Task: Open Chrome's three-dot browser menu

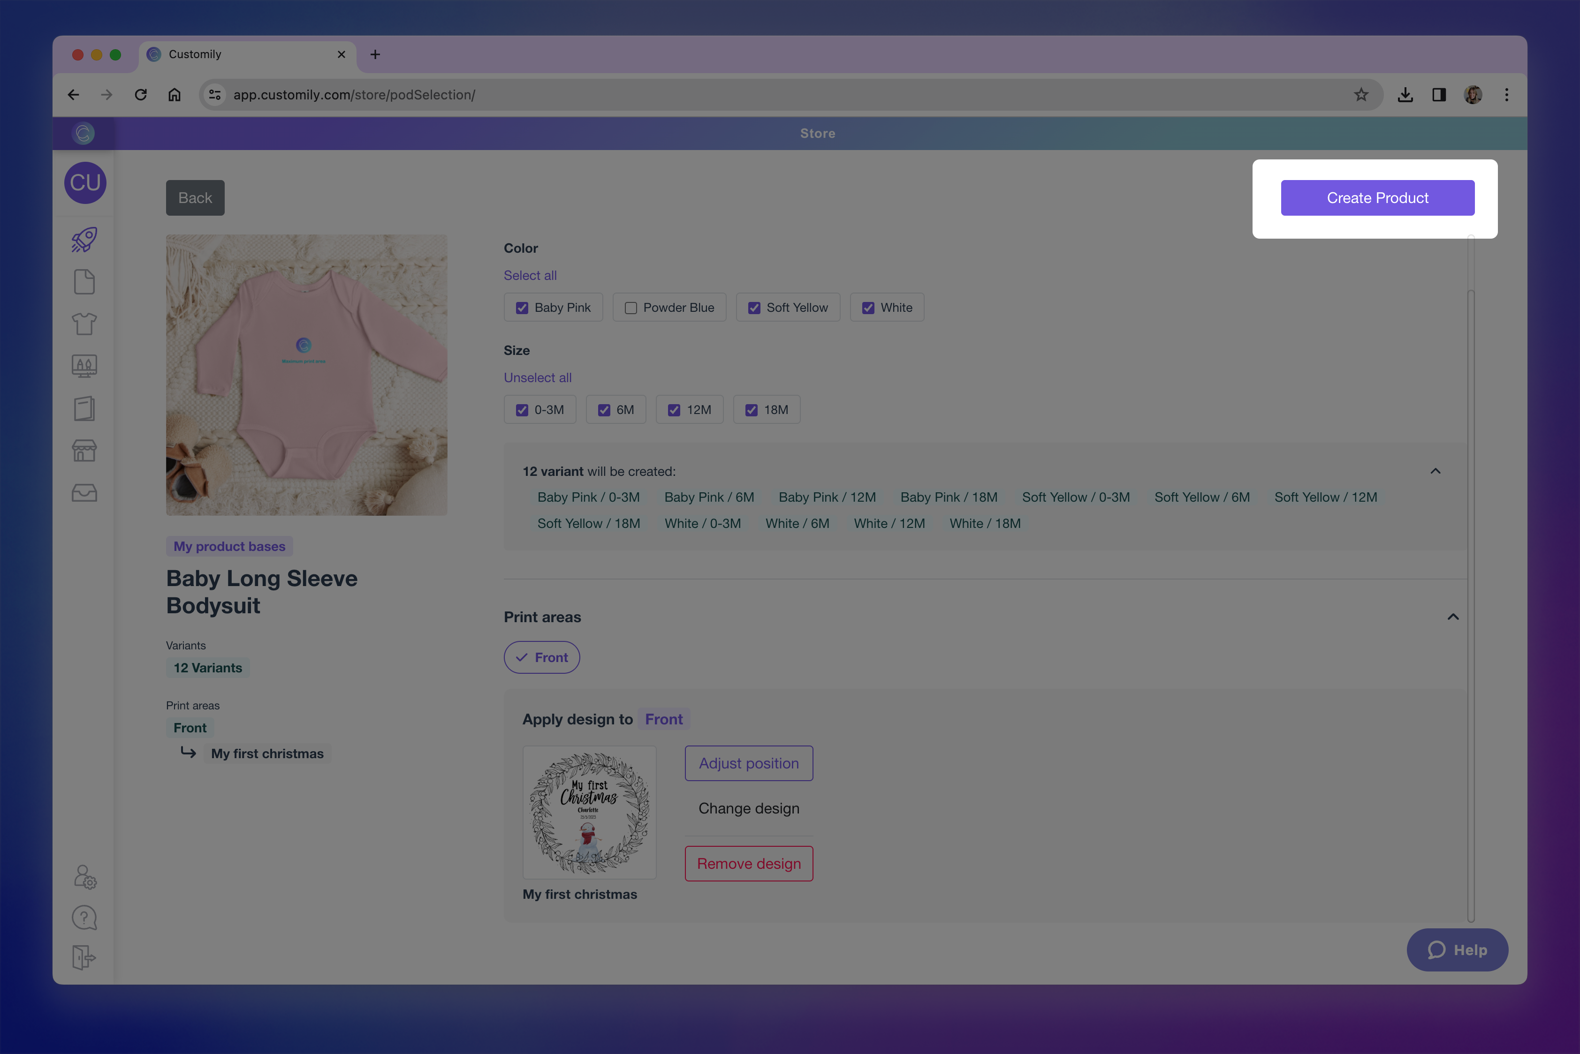Action: point(1507,94)
